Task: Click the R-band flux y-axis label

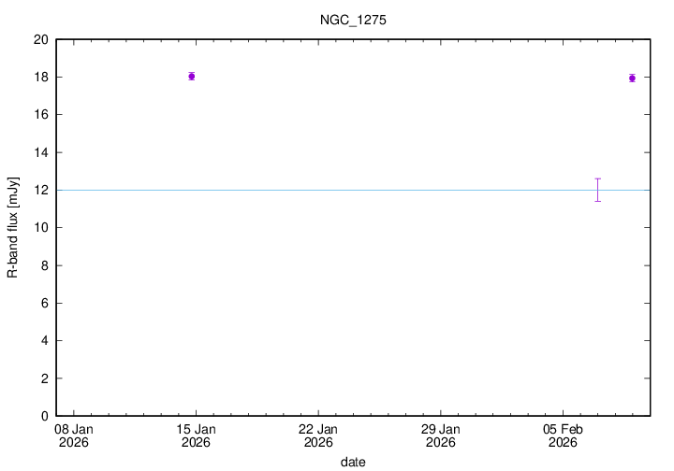Action: pyautogui.click(x=13, y=228)
